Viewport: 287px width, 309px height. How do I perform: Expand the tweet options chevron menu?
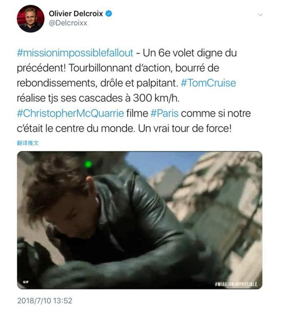point(260,15)
